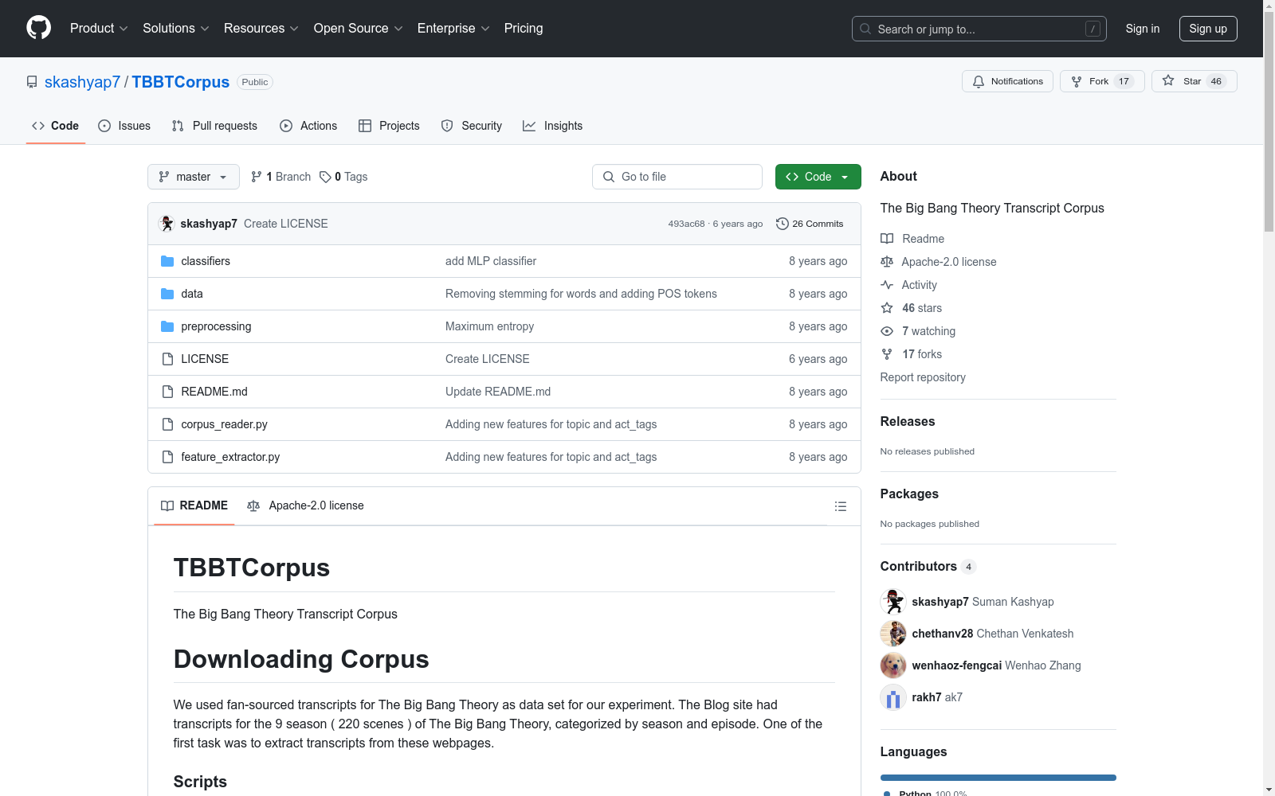This screenshot has height=796, width=1275.
Task: Switch to the Insights tab
Action: click(x=553, y=126)
